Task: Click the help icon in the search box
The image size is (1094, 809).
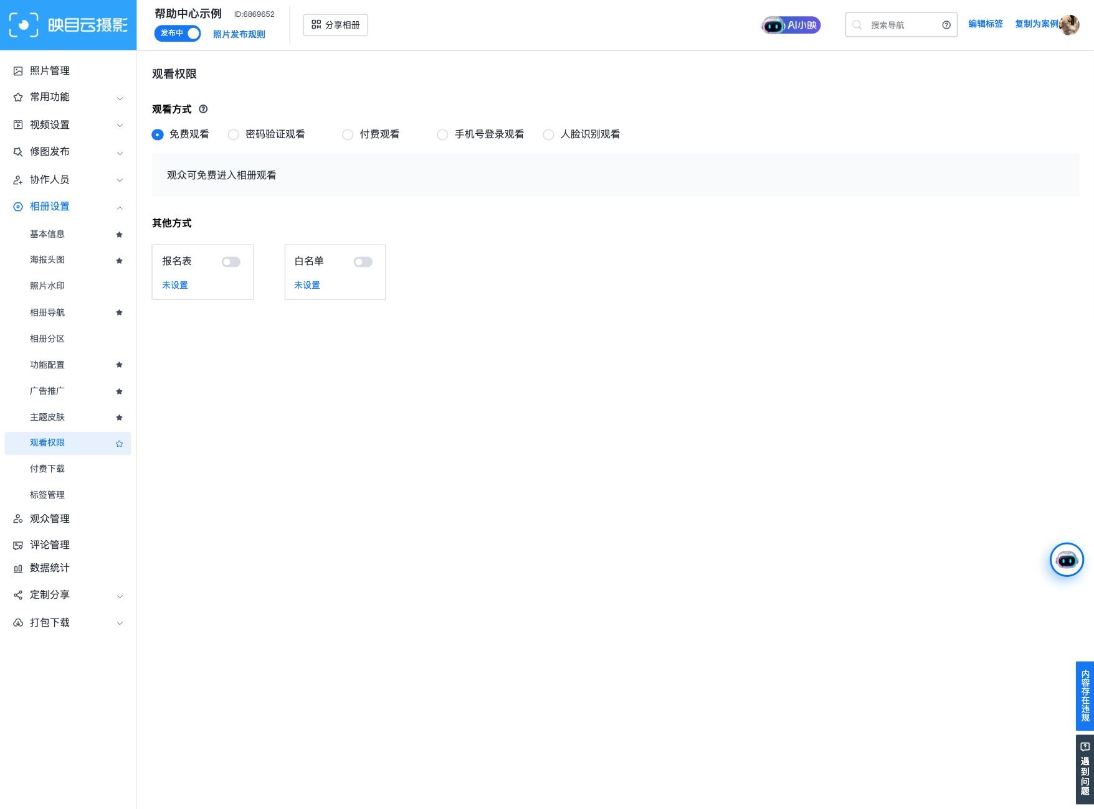Action: [x=946, y=25]
